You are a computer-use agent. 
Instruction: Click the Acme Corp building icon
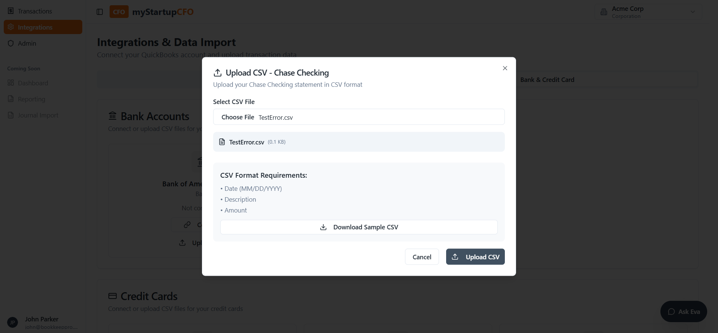click(604, 12)
